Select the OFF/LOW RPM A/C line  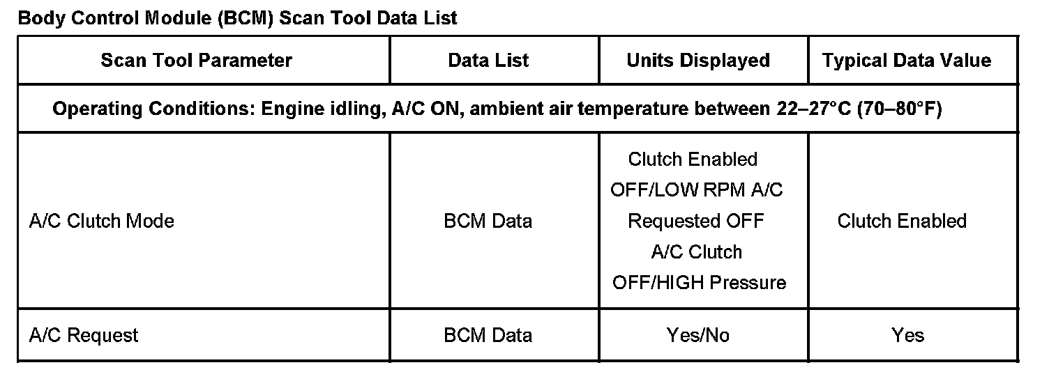pos(696,190)
